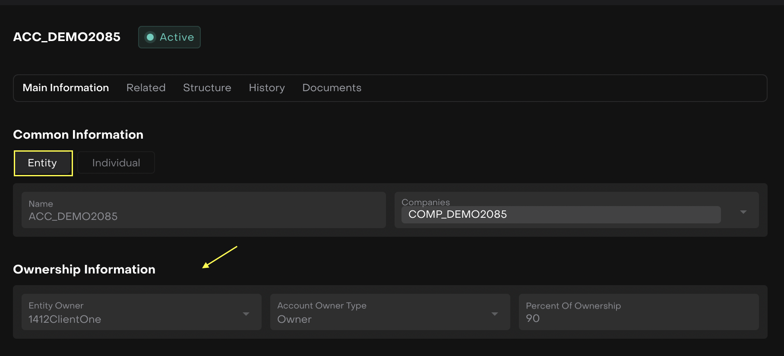This screenshot has height=356, width=784.
Task: Switch to the Individual option
Action: pos(116,163)
